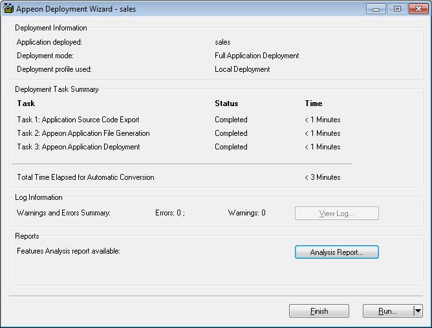Click the '< 3 Minutes' total time value
This screenshot has width=432, height=328.
[x=323, y=177]
